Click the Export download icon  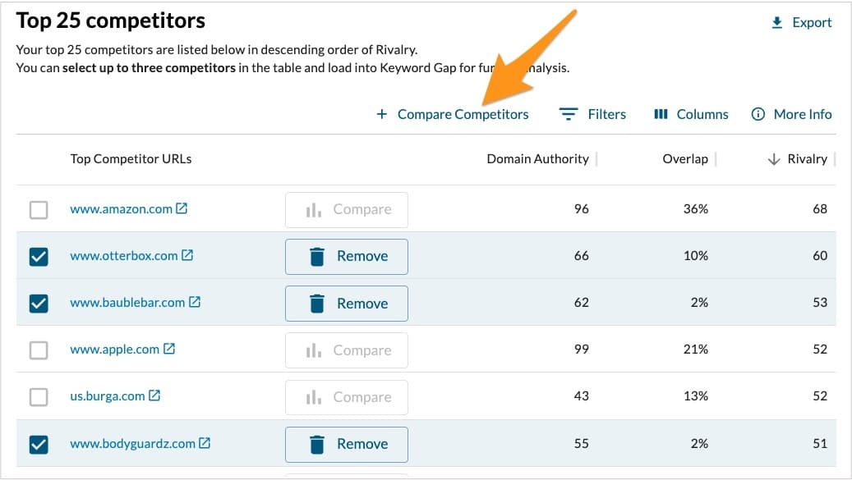tap(777, 23)
